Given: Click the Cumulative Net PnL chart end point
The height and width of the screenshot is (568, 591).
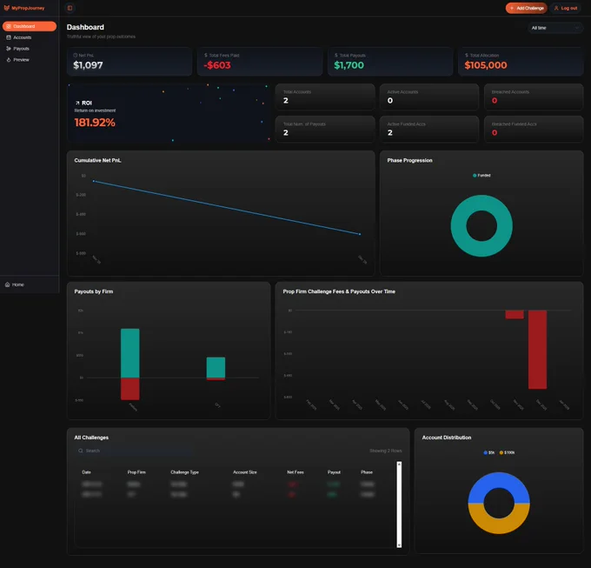Looking at the screenshot, I should (360, 234).
